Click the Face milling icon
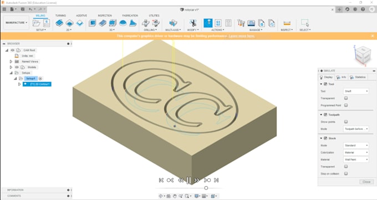377x200 pixels. pyautogui.click(x=80, y=23)
